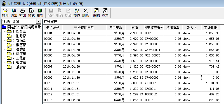Click the 取消 (Cancel) toolbar icon

click(x=60, y=13)
